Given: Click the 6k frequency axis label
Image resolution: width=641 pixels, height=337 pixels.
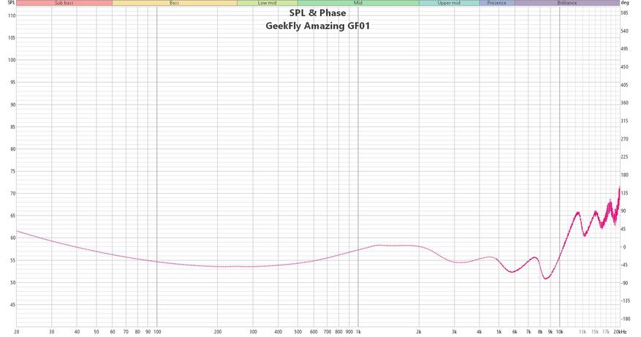Looking at the screenshot, I should [515, 332].
